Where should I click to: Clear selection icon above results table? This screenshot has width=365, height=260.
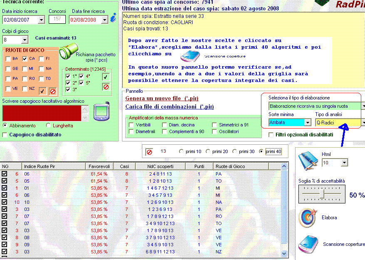(x=149, y=152)
